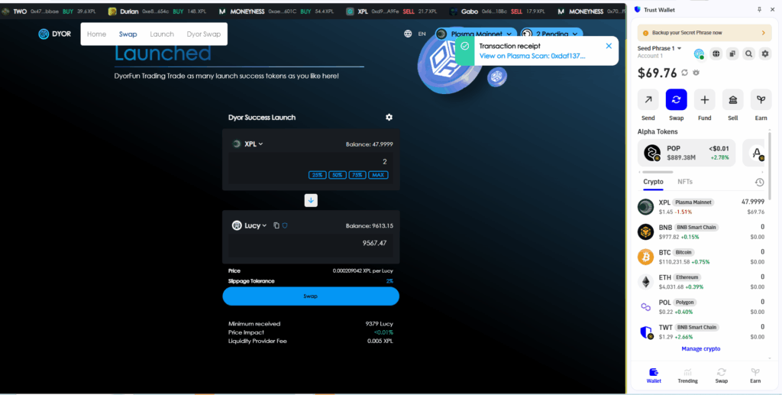Click the XPL amount input field

pos(311,162)
